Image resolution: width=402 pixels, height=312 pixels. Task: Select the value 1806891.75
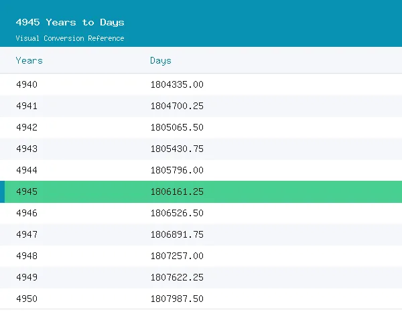[x=177, y=234]
